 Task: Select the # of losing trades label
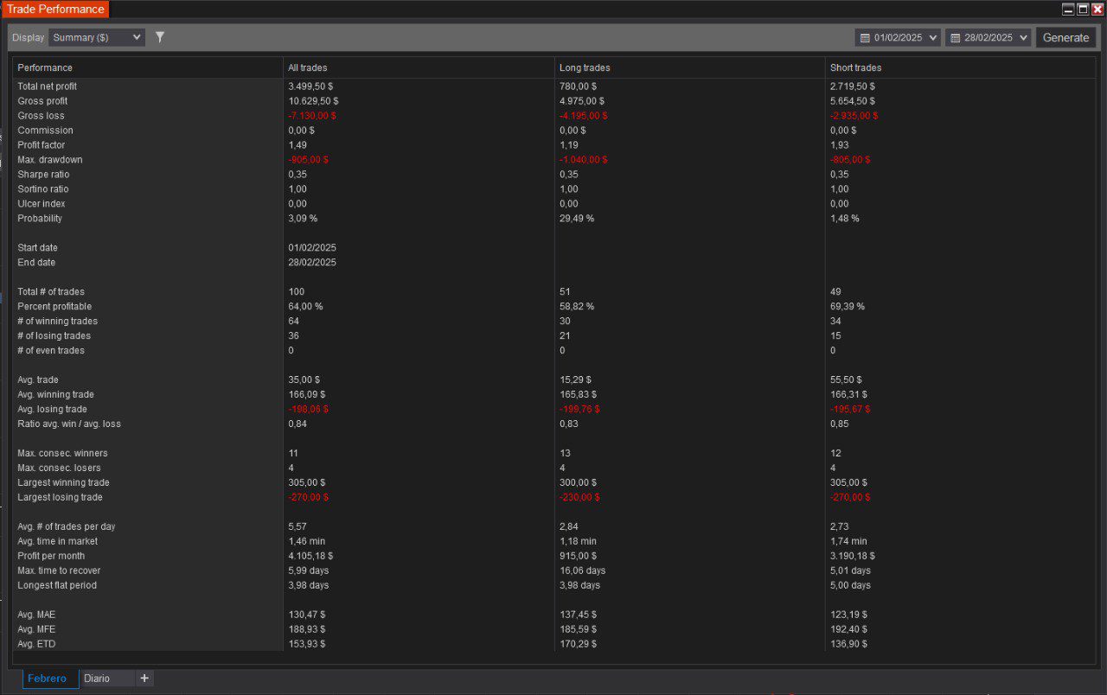coord(54,336)
